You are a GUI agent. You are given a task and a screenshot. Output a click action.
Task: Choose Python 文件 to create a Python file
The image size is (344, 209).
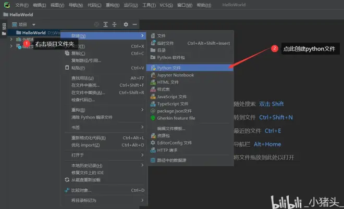[x=190, y=68]
